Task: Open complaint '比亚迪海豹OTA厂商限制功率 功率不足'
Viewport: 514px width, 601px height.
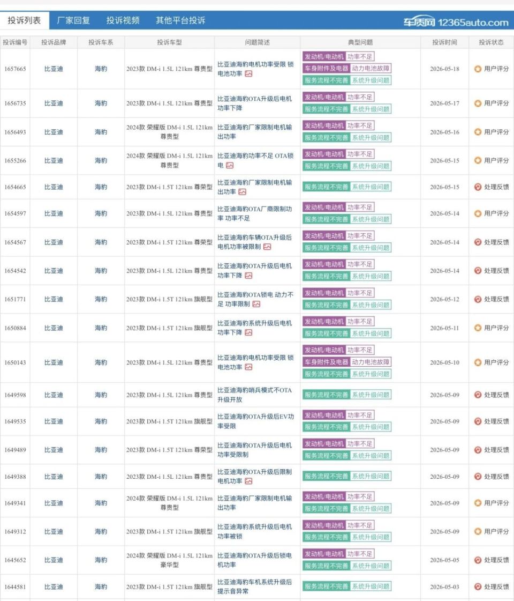Action: 254,213
